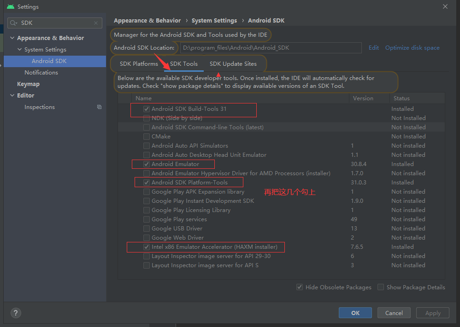Check Android Auto Desktop Head Unit Emulator
The width and height of the screenshot is (460, 327).
click(x=147, y=155)
